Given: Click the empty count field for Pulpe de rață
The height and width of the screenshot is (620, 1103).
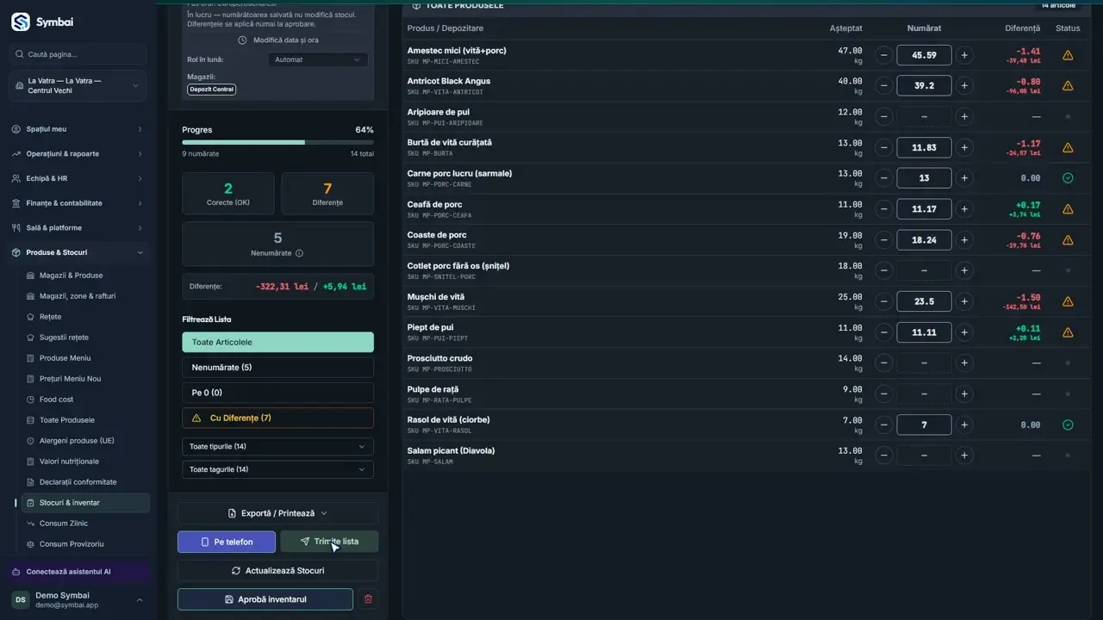Looking at the screenshot, I should [x=924, y=394].
